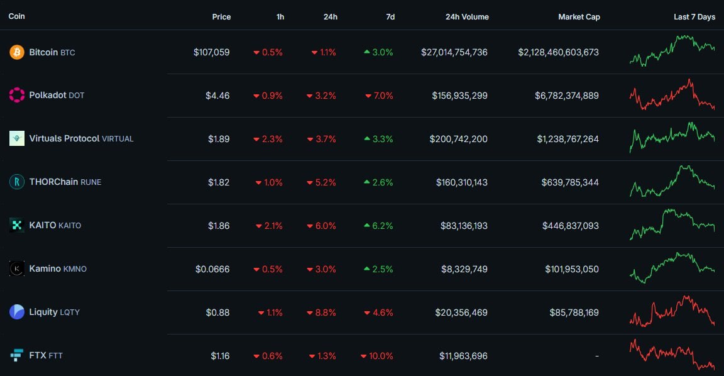Click the KAITO logo icon
The width and height of the screenshot is (724, 376).
click(x=17, y=225)
